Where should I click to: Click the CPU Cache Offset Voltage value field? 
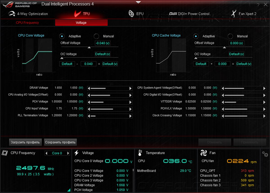[236, 43]
